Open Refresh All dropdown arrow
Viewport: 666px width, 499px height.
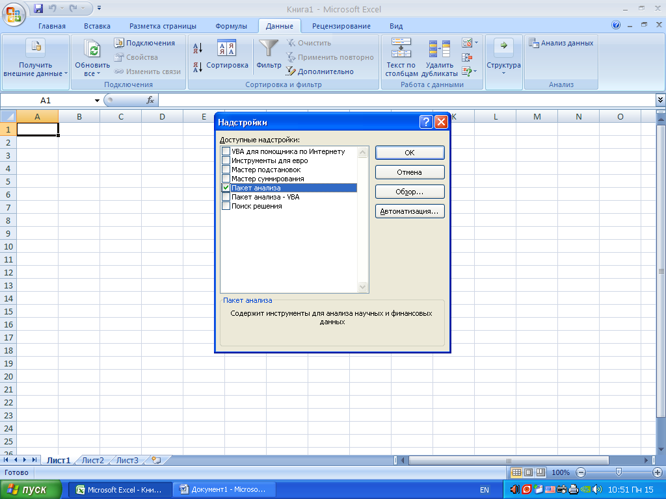click(99, 73)
